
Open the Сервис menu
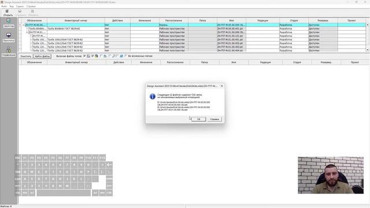click(20, 6)
